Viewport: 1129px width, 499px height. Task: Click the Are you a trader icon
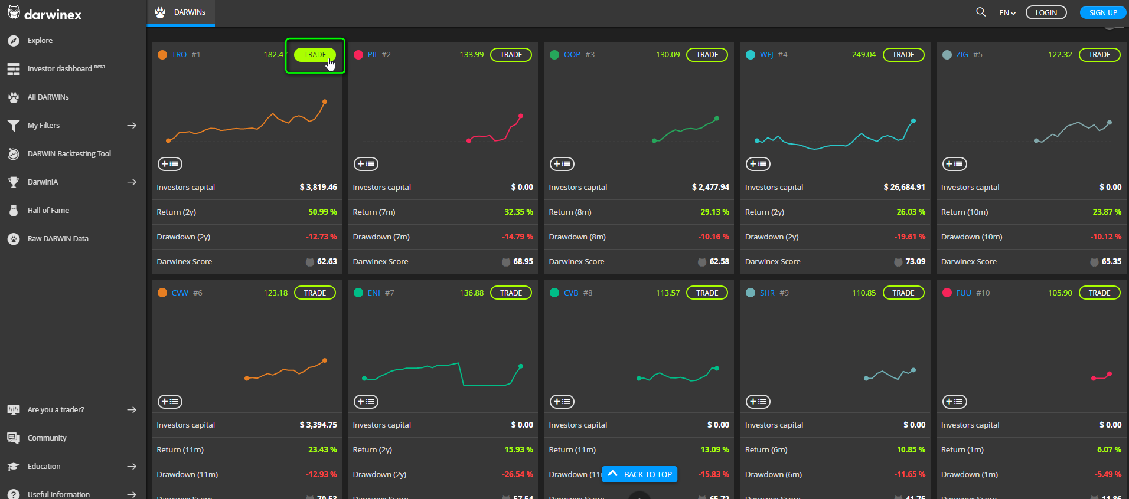click(14, 410)
